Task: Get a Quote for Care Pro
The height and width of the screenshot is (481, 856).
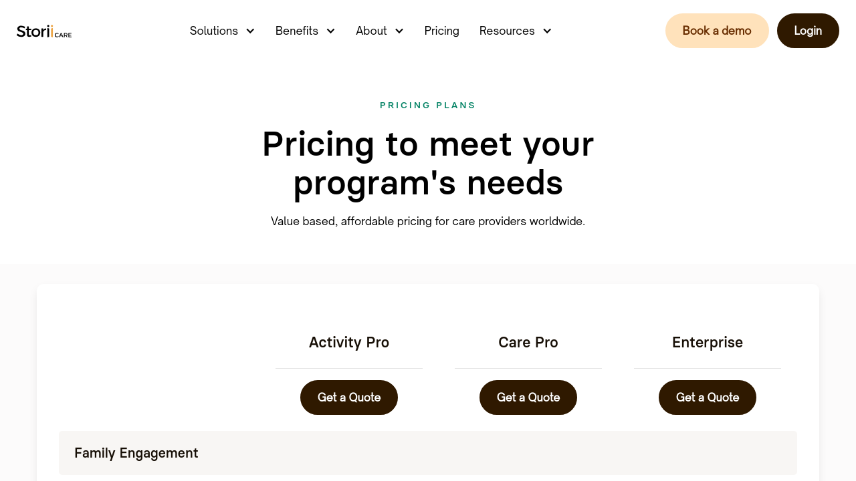Action: pos(528,397)
